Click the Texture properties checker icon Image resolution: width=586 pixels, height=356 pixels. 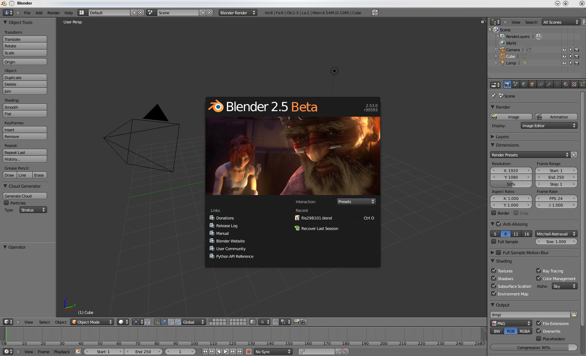tap(574, 84)
